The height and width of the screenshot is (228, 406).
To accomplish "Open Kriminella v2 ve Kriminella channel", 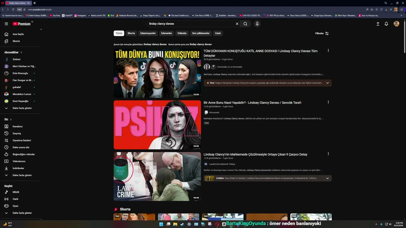I will pos(230,67).
